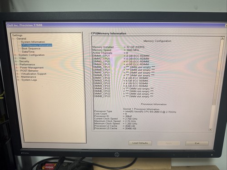Select System Information in the settings tree
This screenshot has height=170, width=227.
point(33,42)
